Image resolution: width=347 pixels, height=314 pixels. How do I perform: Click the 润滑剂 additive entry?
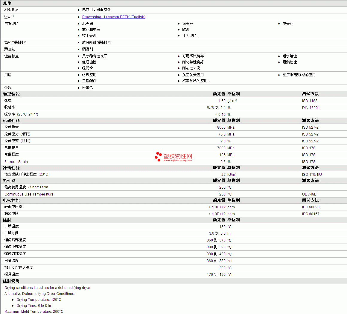88,49
